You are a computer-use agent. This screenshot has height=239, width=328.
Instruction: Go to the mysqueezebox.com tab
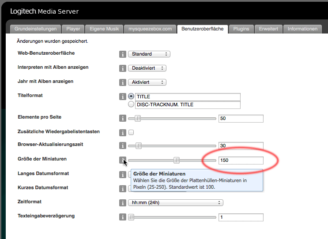150,29
